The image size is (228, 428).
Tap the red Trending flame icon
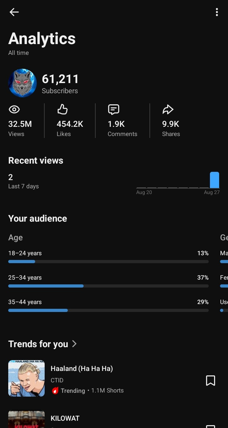pyautogui.click(x=55, y=391)
